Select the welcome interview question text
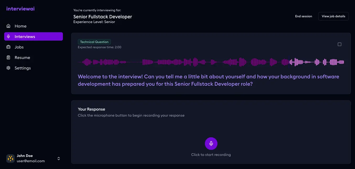The height and width of the screenshot is (169, 355). [209, 80]
